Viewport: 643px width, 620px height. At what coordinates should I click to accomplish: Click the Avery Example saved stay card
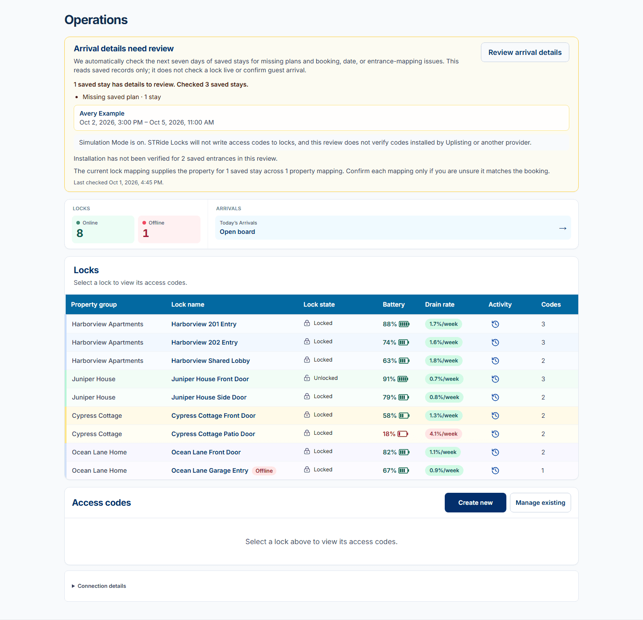321,118
